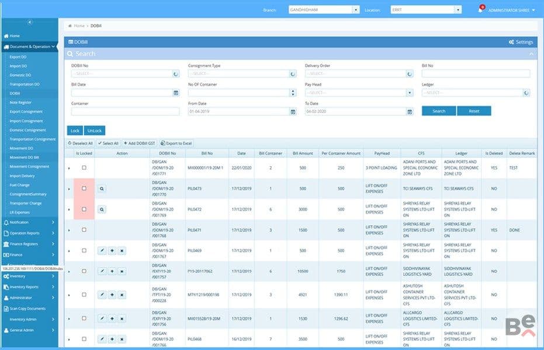Tick the Is Locked checkbox for P15-20117062
Image resolution: width=544 pixels, height=350 pixels.
pos(84,271)
